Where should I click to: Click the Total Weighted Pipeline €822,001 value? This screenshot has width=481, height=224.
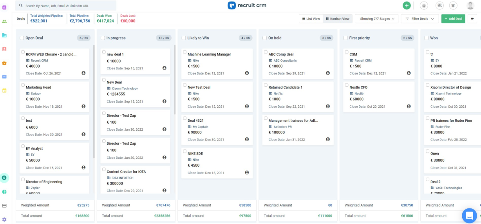coord(39,21)
